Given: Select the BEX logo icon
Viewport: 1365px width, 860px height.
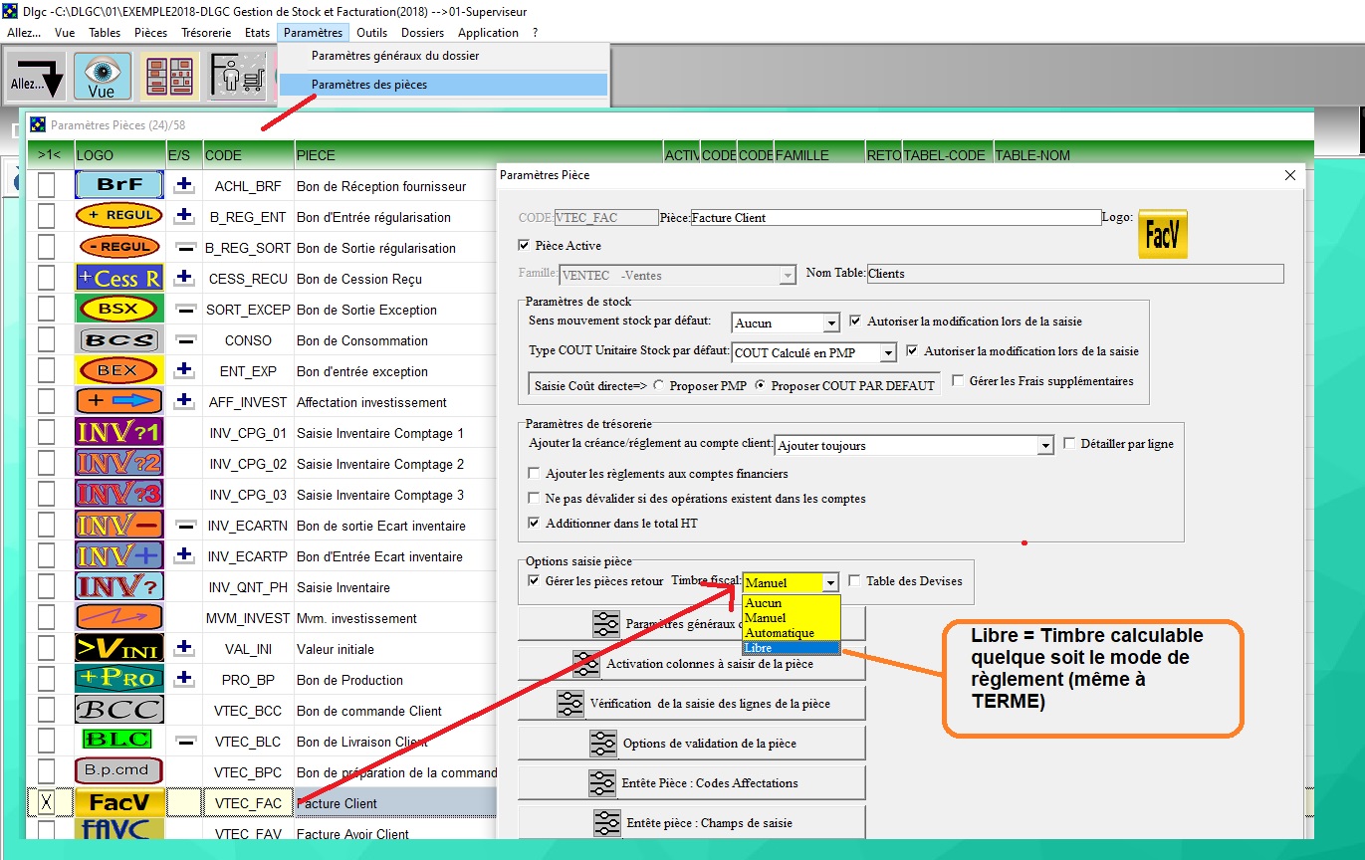Looking at the screenshot, I should point(118,370).
